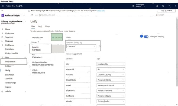This screenshot has width=178, height=106.
Task: Open the Identity.Service.Email type dropdown
Action: 111,85
